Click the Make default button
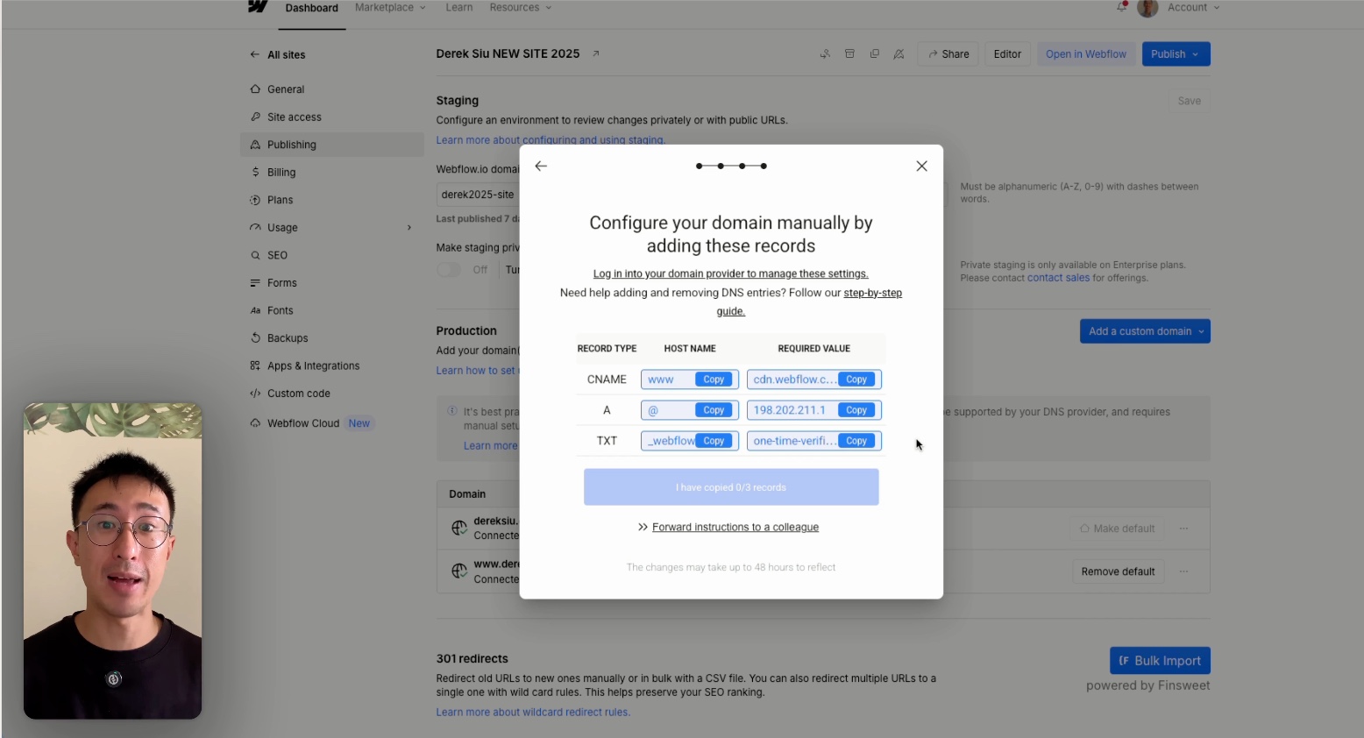The width and height of the screenshot is (1364, 738). (1117, 529)
